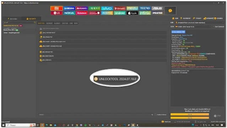227x128 pixels.
Task: Click the Windows taskbar search box
Action: [x=21, y=125]
